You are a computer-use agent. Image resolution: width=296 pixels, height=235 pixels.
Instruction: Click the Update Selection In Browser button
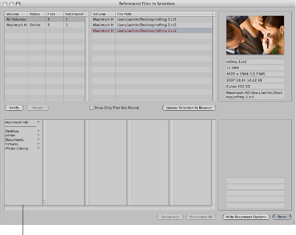(189, 108)
